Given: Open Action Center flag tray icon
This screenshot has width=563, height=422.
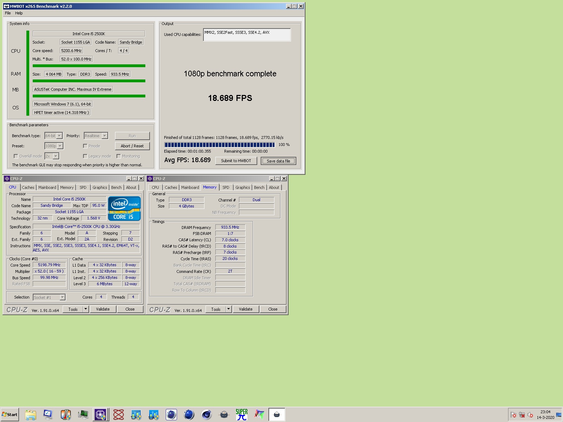Looking at the screenshot, I should 513,415.
